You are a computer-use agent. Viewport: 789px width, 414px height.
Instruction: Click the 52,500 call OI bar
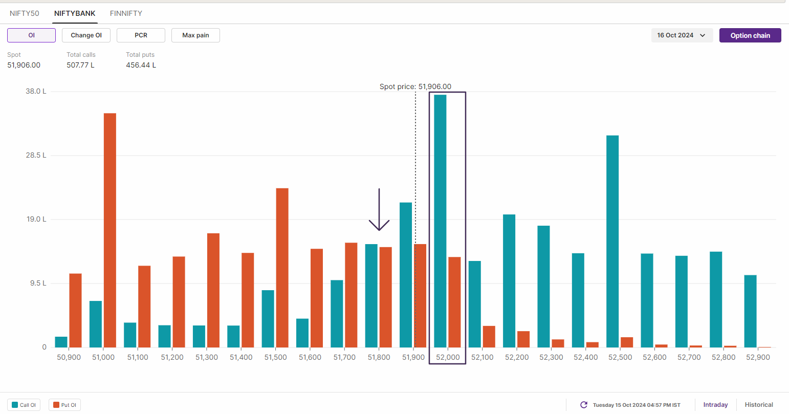click(x=612, y=242)
